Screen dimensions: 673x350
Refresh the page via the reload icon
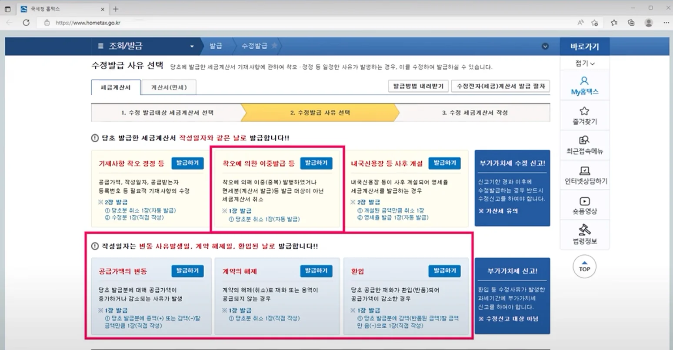[x=26, y=23]
